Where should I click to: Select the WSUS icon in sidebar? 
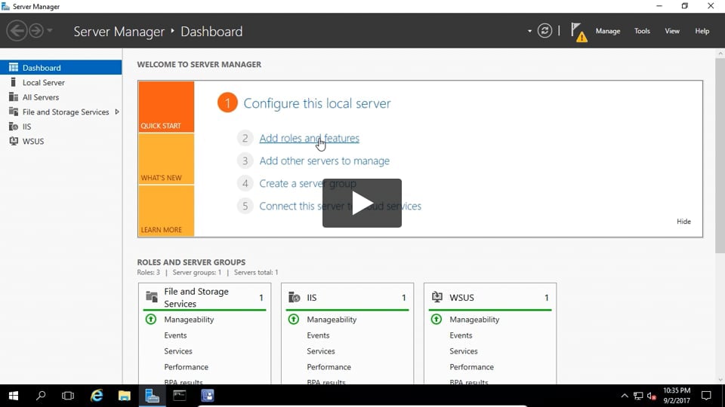14,141
